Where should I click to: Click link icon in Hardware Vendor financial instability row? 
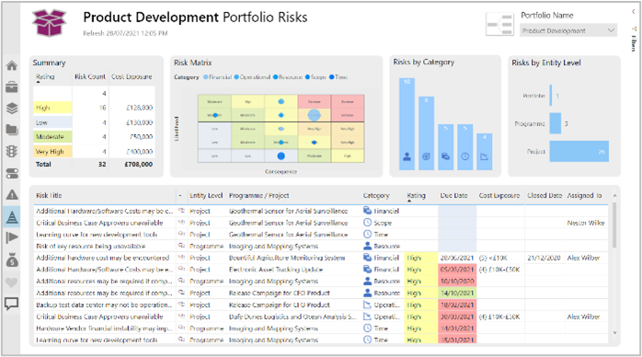point(181,328)
